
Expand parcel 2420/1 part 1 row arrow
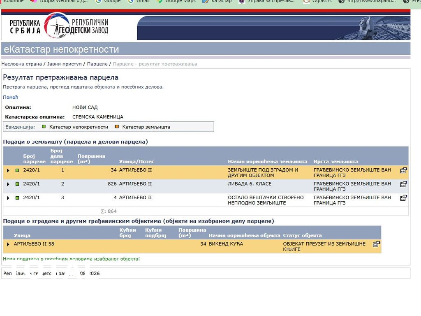click(x=8, y=170)
